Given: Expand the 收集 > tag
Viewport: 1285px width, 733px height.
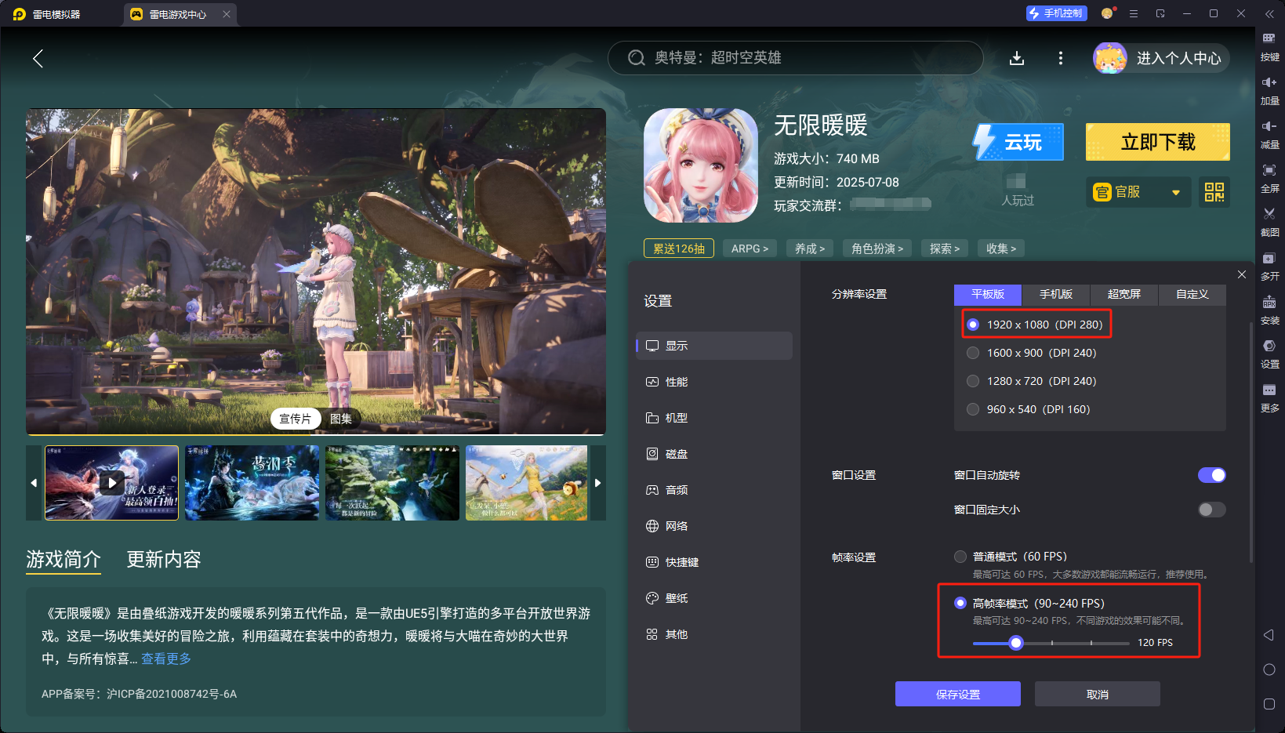Looking at the screenshot, I should (1001, 249).
